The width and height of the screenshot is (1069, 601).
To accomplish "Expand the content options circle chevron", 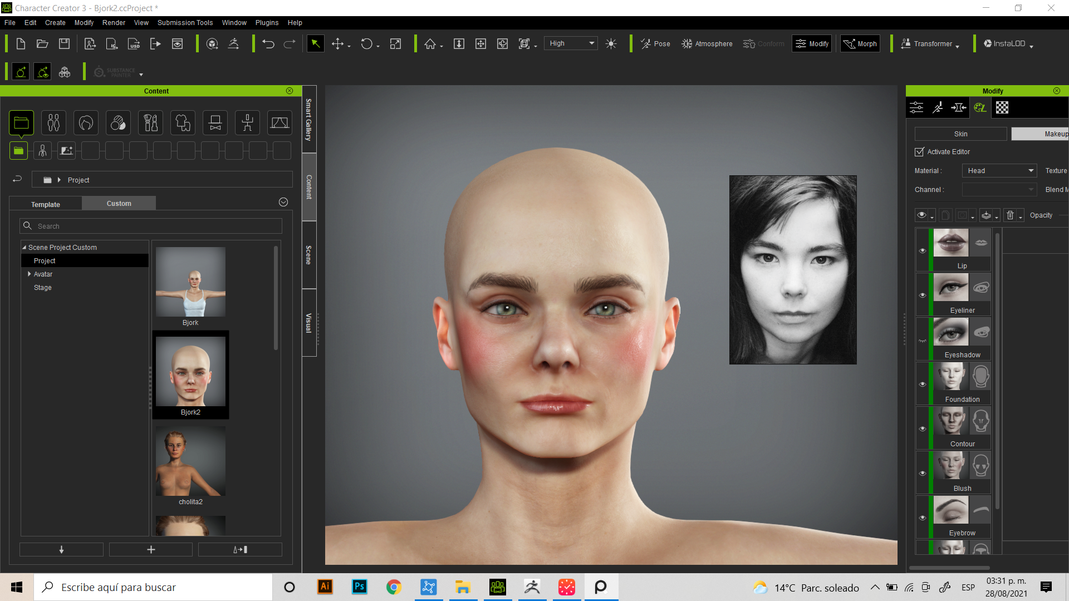I will click(x=283, y=202).
